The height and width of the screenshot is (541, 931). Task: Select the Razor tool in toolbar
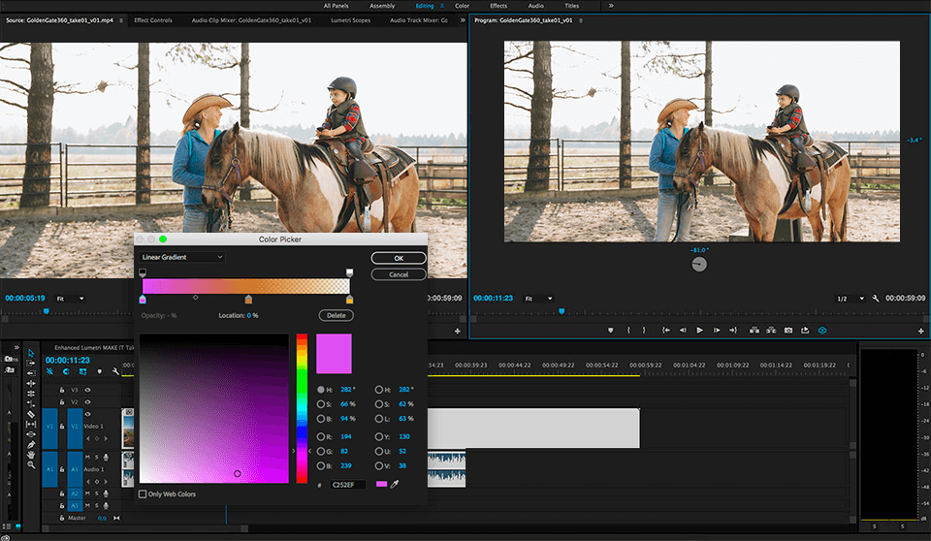coord(31,414)
